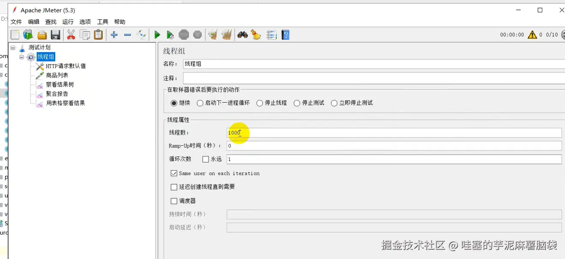
Task: Enable the 永远 loop checkbox
Action: pyautogui.click(x=206, y=159)
